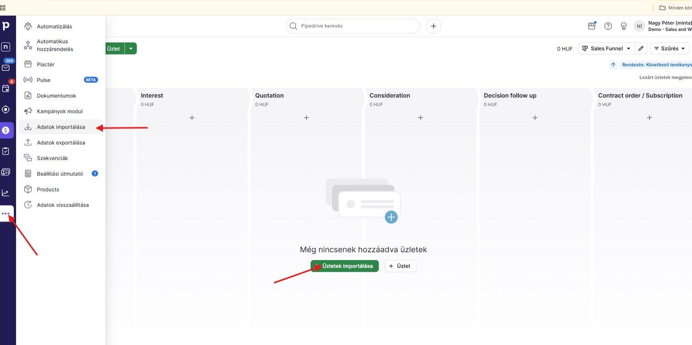692x345 pixels.
Task: Open the Automatizálás menu item
Action: point(61,26)
